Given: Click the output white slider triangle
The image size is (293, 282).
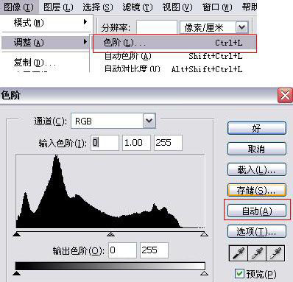Looking at the screenshot, I should pyautogui.click(x=204, y=273).
